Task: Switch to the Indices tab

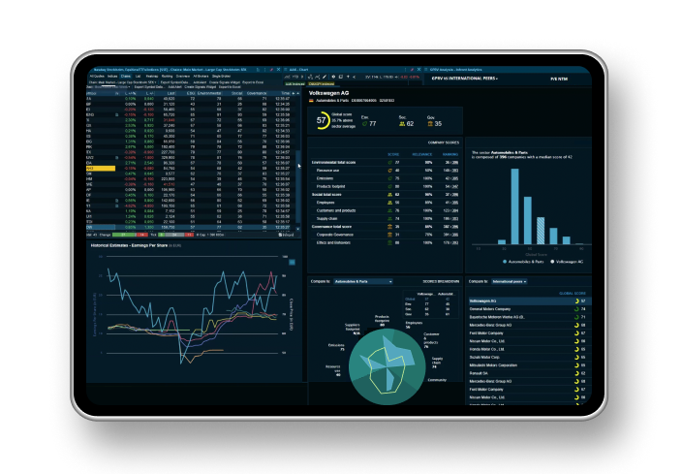Action: pyautogui.click(x=112, y=77)
